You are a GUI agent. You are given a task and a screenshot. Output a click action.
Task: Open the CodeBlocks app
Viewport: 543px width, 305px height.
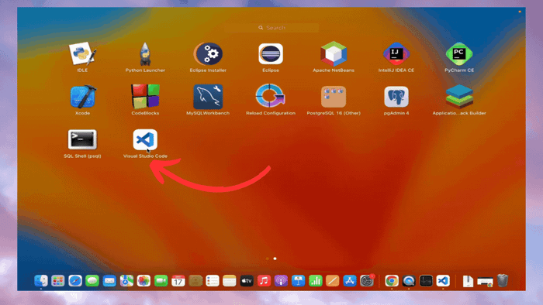click(145, 96)
